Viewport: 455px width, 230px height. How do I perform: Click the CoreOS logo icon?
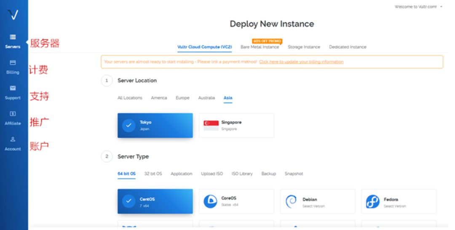(x=210, y=201)
